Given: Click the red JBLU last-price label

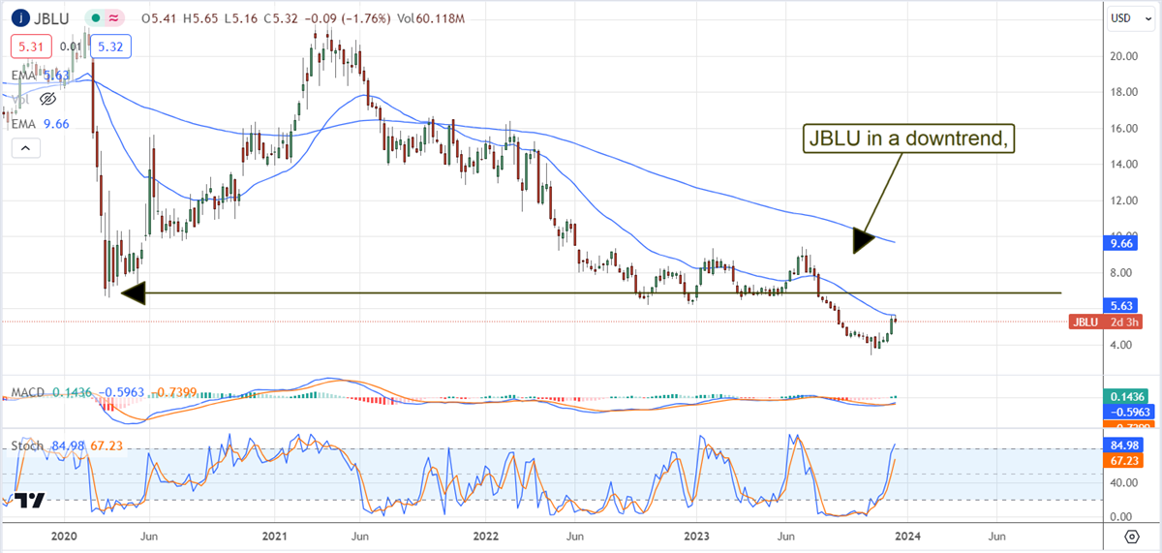Looking at the screenshot, I should (1086, 322).
